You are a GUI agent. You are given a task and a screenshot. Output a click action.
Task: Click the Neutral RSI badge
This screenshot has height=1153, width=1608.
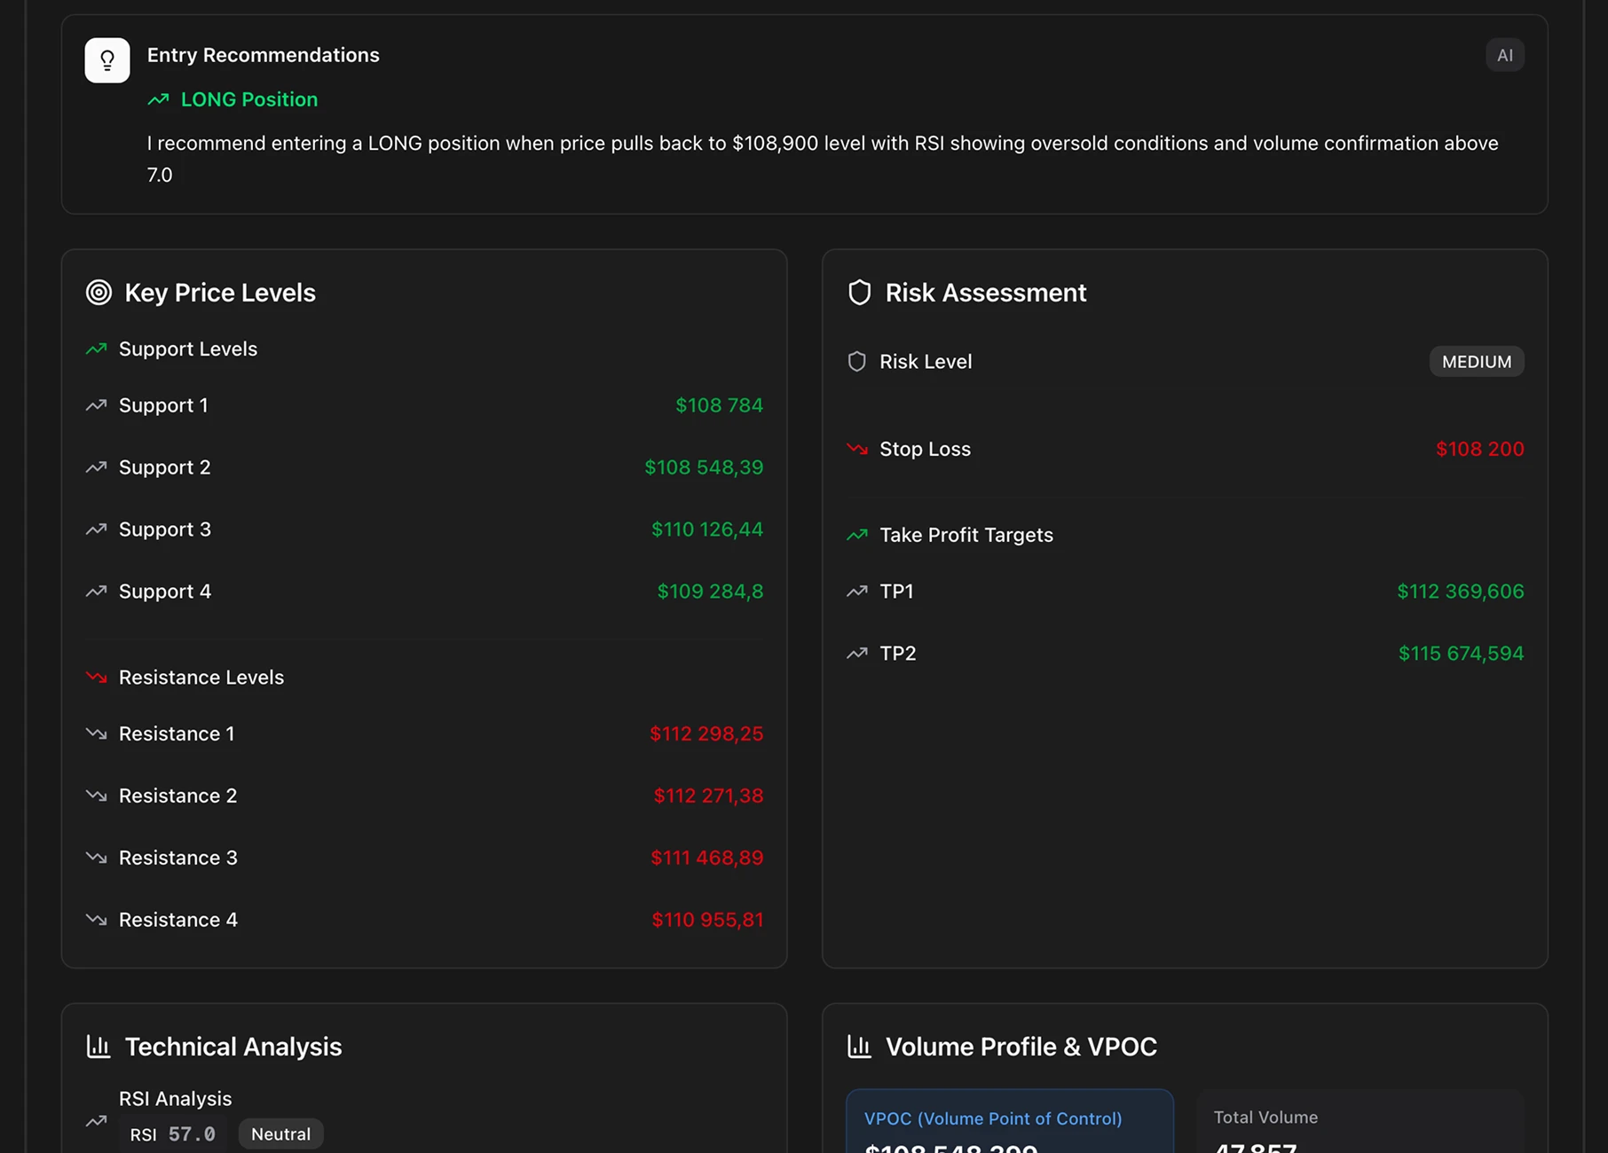(280, 1134)
